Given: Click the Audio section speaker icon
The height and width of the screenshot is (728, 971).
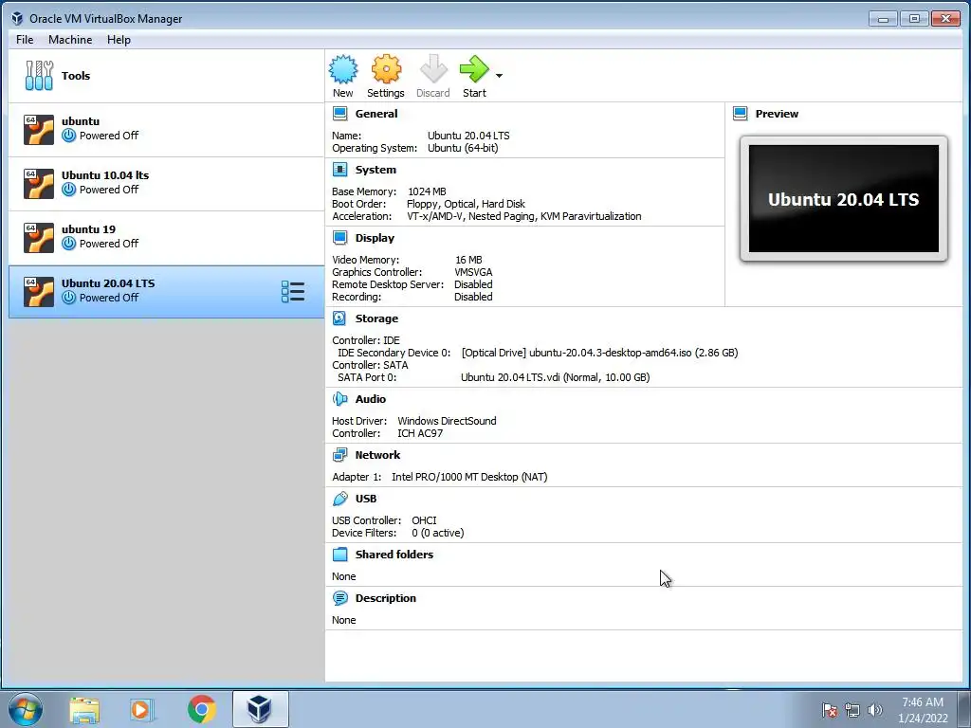Looking at the screenshot, I should pos(340,399).
